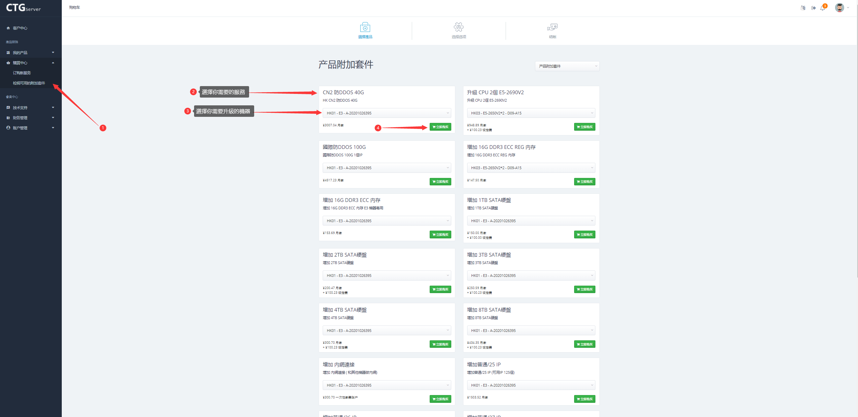Viewport: 858px width, 417px height.
Task: Select 检视可用的附加套件 sidebar item
Action: point(29,83)
